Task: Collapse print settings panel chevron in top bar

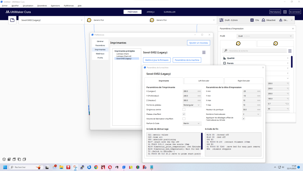Action: tap(291, 20)
